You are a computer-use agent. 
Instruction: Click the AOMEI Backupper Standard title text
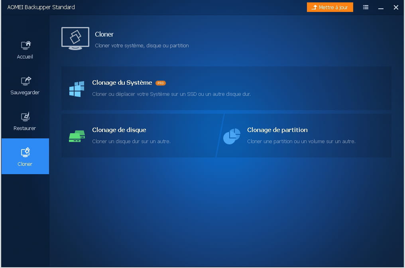(41, 7)
